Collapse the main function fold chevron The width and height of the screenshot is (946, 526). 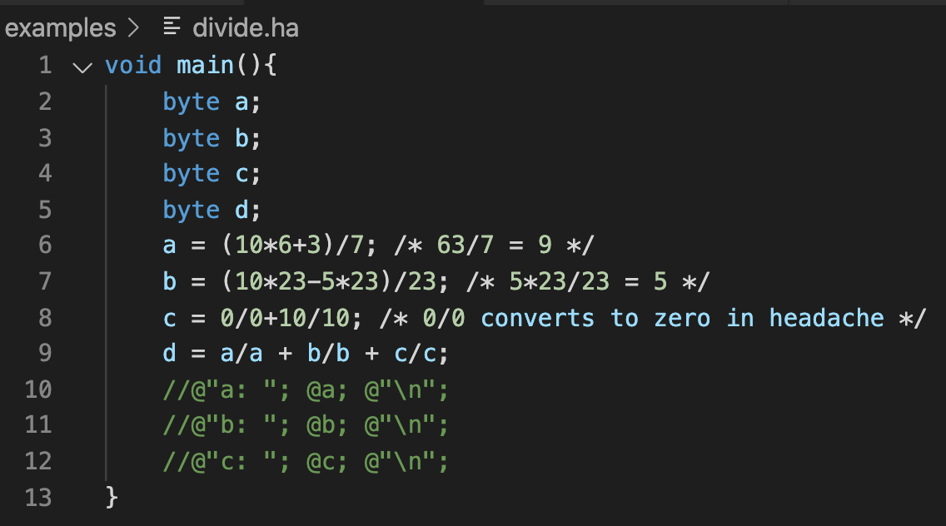click(x=82, y=66)
